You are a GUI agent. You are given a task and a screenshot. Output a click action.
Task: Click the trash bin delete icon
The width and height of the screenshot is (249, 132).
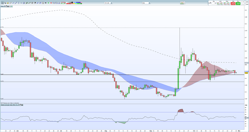[x=32, y=3]
